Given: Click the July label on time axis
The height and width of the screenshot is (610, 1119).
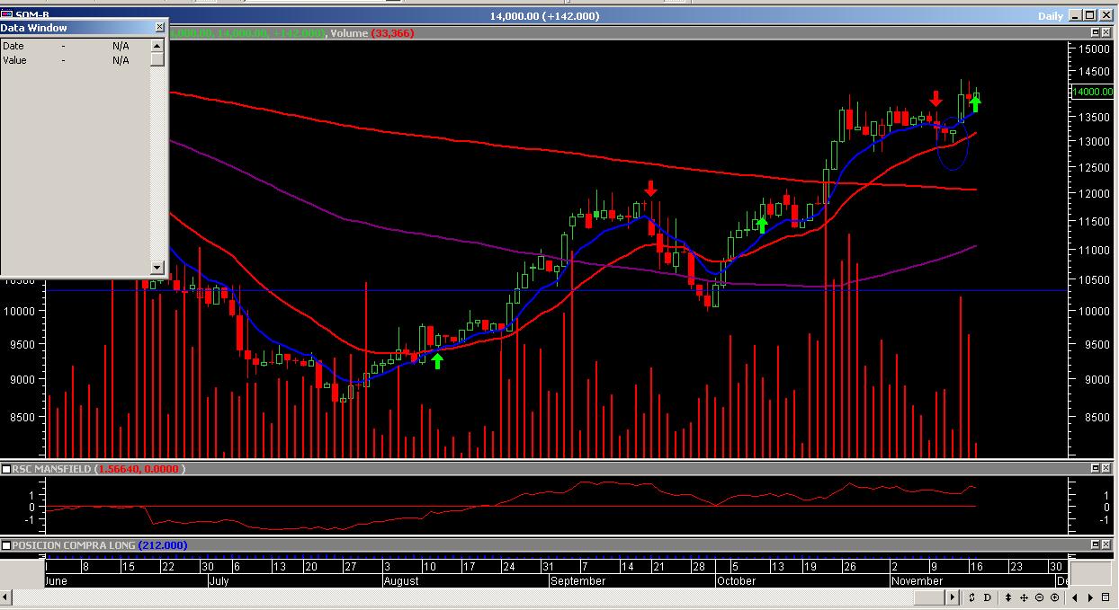Looking at the screenshot, I should click(x=219, y=581).
